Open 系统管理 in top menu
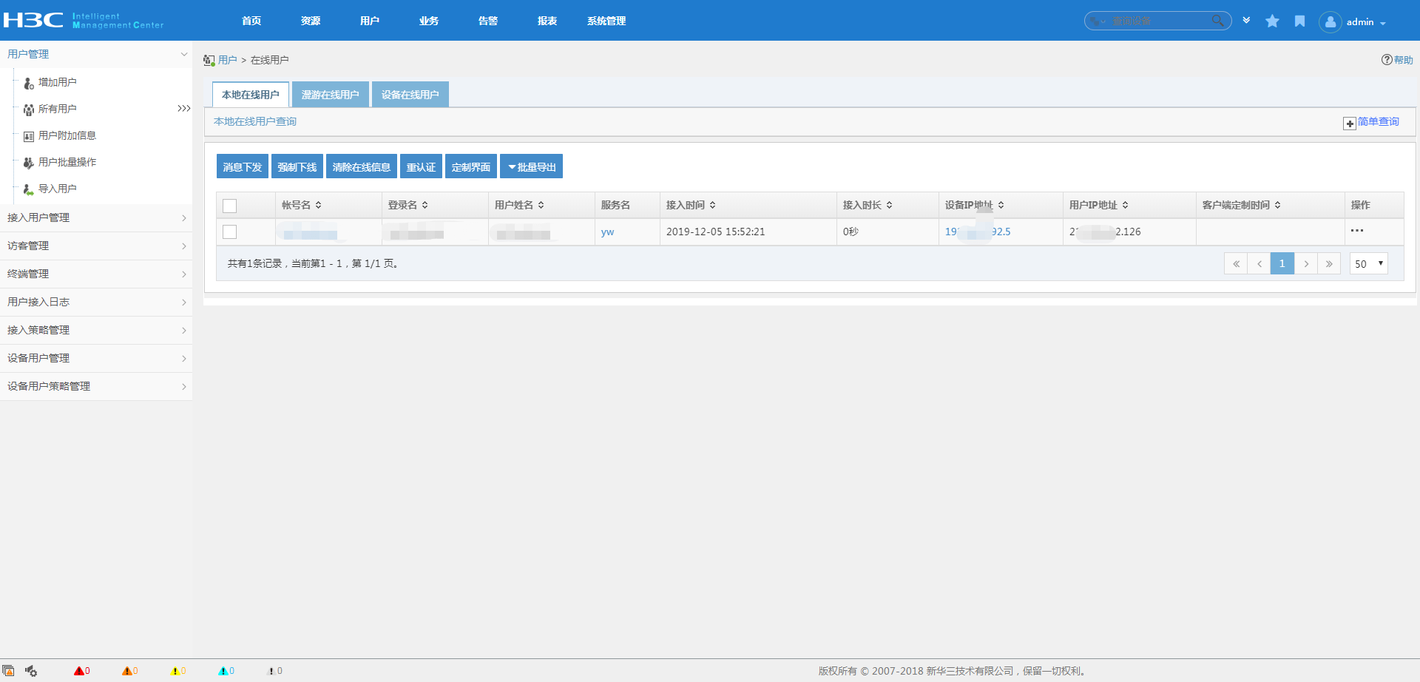The height and width of the screenshot is (682, 1420). pyautogui.click(x=606, y=21)
